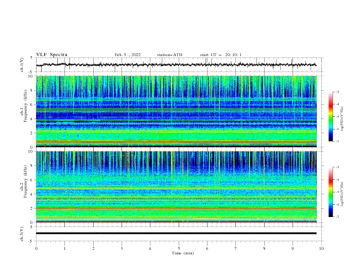Click the "8" kHz tick on ch.1 frequency axis
This screenshot has width=362, height=279.
pos(32,90)
